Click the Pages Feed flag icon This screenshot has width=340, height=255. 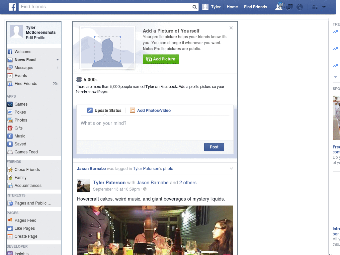(x=10, y=220)
